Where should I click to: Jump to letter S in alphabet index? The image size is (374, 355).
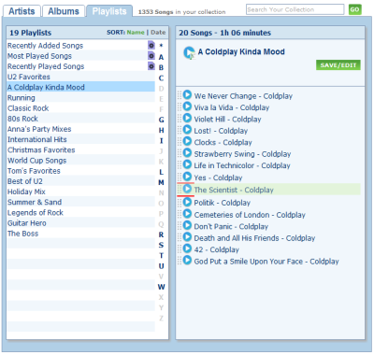pos(161,245)
